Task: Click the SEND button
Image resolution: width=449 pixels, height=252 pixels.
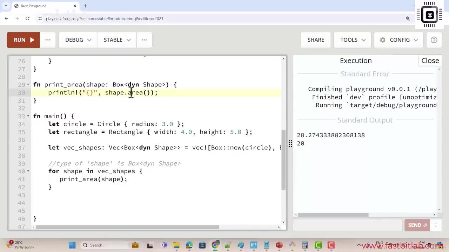Action: 417,225
